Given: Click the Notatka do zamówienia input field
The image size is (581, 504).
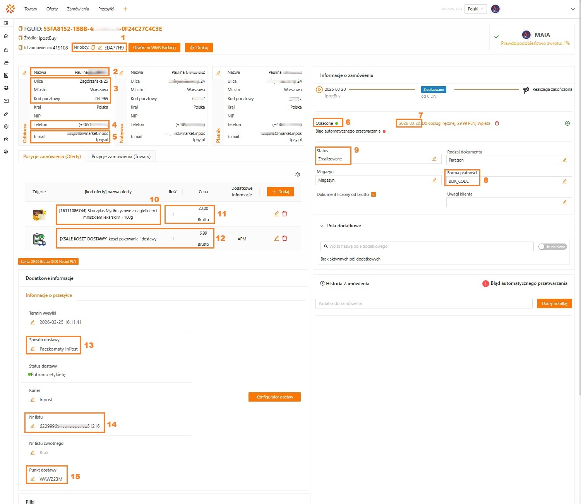Looking at the screenshot, I should pyautogui.click(x=423, y=303).
